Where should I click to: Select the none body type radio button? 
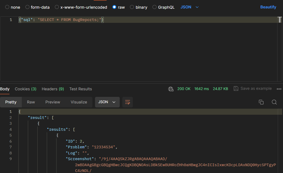(x=7, y=7)
